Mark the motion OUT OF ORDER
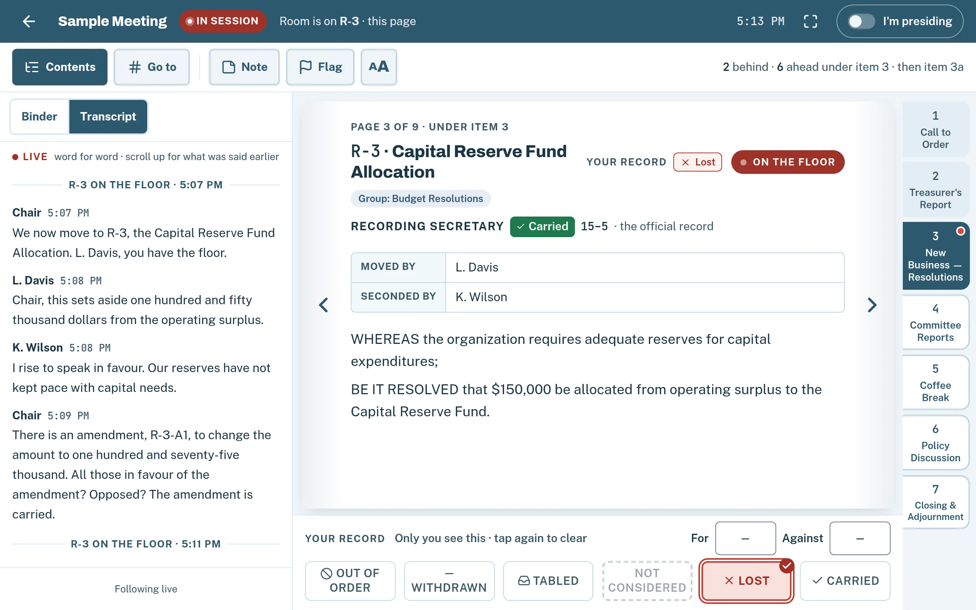The width and height of the screenshot is (976, 610). 350,581
